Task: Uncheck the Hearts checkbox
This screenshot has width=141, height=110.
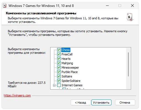Action: point(59,59)
